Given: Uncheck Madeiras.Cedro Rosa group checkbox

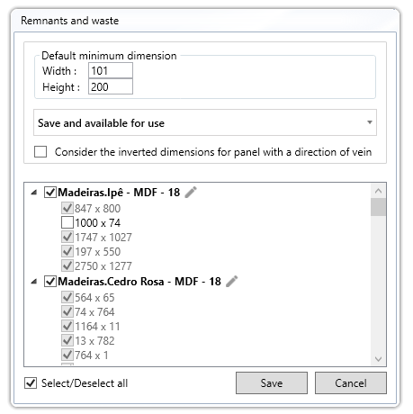Looking at the screenshot, I should coord(50,282).
